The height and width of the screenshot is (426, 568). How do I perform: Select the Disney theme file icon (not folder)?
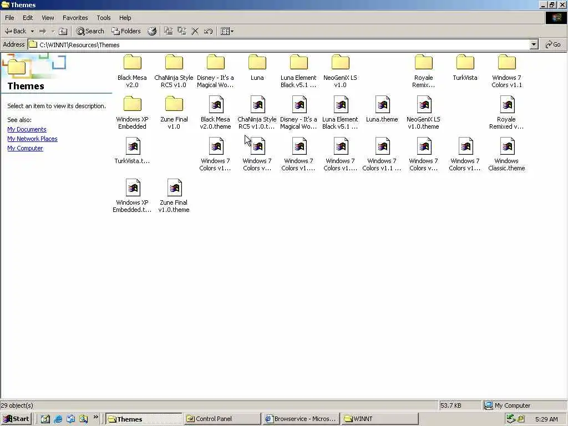coord(299,105)
